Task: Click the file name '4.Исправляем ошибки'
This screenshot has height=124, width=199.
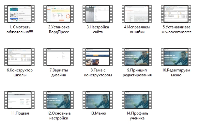Action: 137,29
